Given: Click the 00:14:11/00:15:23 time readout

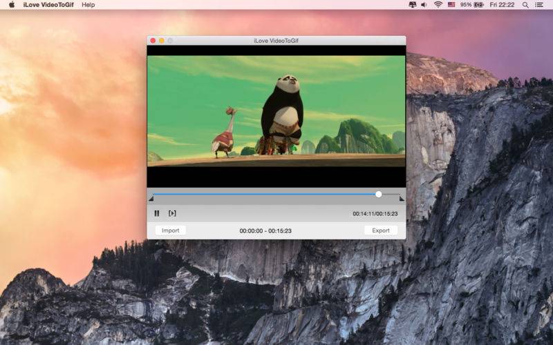Looking at the screenshot, I should coord(375,214).
